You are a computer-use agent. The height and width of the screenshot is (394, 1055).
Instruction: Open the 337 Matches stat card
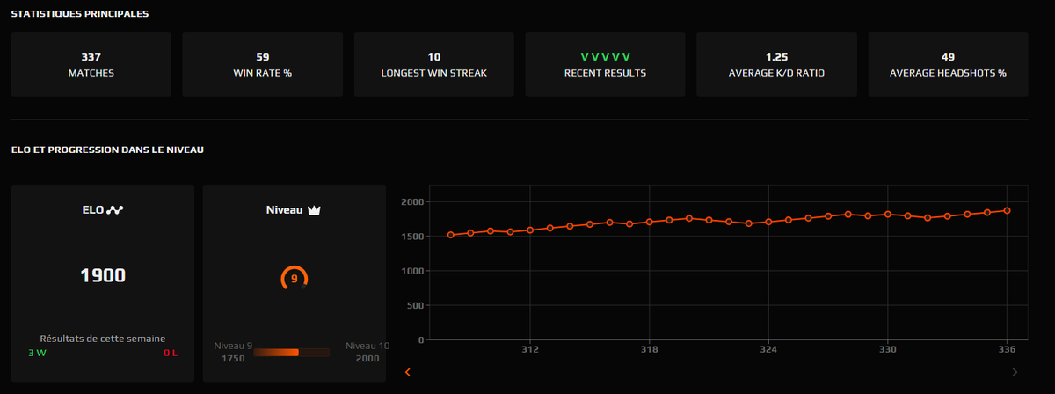91,64
